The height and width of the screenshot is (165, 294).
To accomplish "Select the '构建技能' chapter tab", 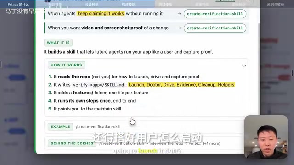I will 129,4.
